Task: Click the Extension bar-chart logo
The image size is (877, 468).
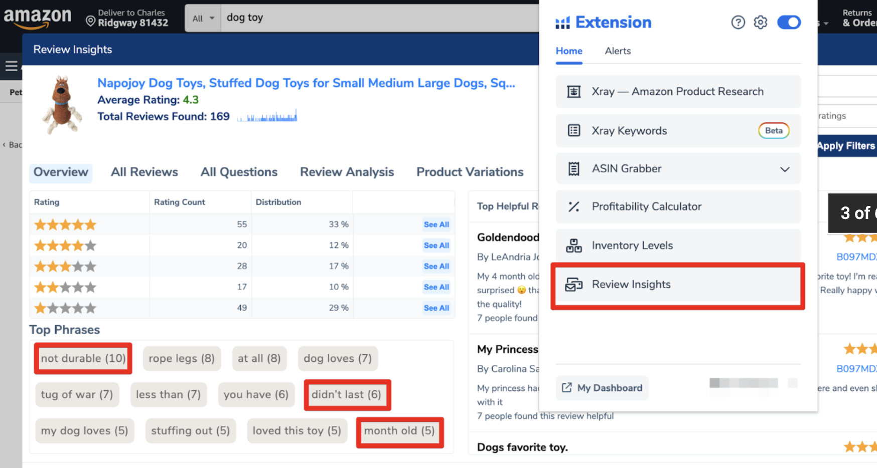Action: coord(562,23)
